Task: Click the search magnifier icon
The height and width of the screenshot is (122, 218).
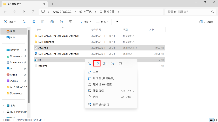Action: [212, 12]
